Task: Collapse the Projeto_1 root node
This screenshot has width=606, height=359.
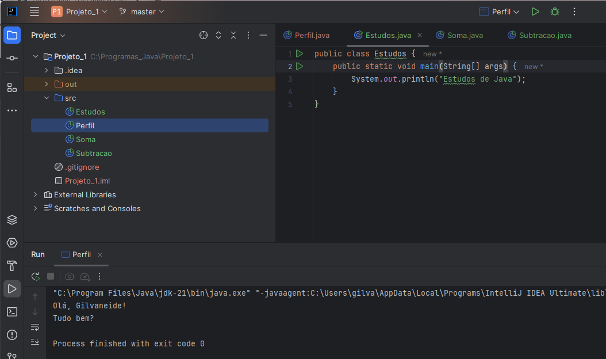Action: click(x=36, y=56)
